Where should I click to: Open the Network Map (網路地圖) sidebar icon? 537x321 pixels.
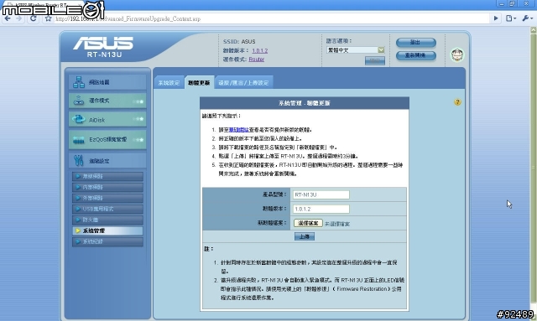pyautogui.click(x=78, y=82)
